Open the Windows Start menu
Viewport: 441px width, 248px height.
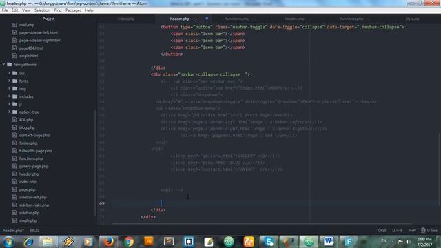[8, 242]
